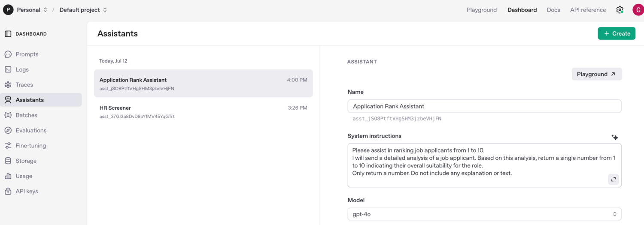Open Storage in the sidebar

(x=41, y=161)
